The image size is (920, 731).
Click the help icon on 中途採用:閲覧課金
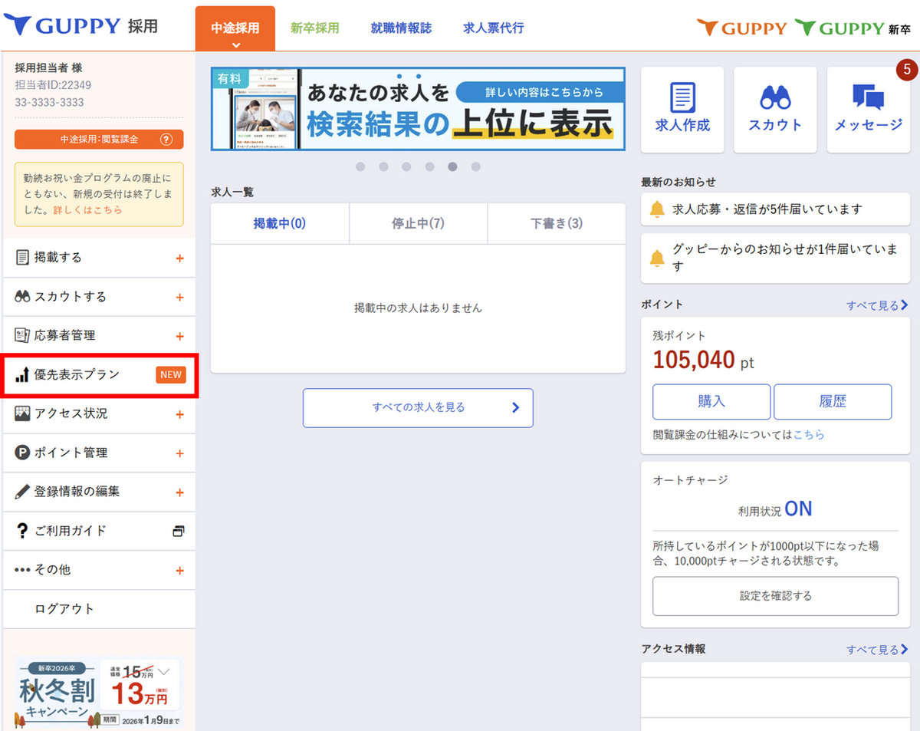coord(166,140)
